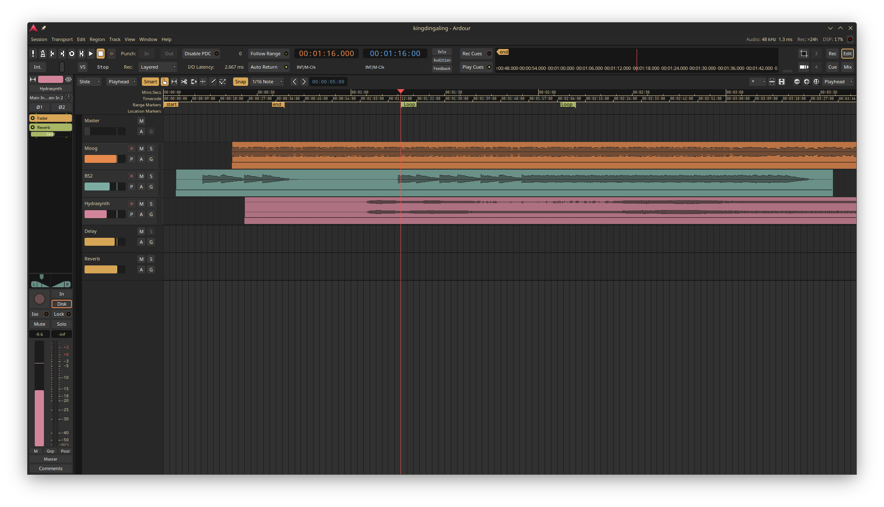Click the zoom out magnifier icon

797,82
